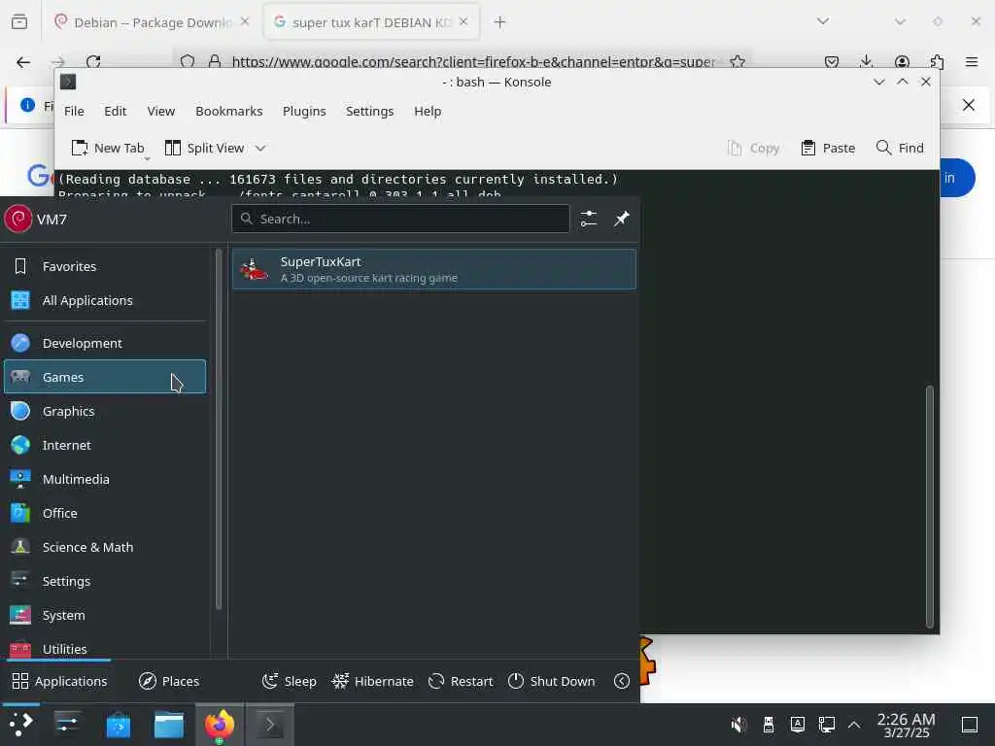Toggle the launcher pin open icon
This screenshot has width=995, height=746.
point(621,219)
